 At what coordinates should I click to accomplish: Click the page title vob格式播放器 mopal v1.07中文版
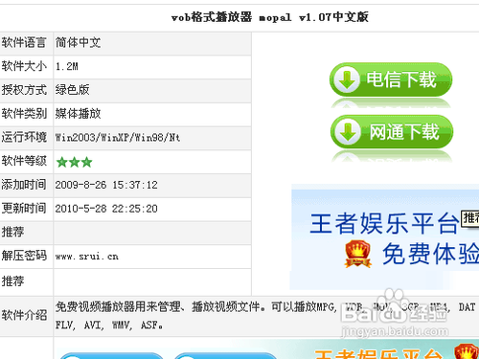click(270, 17)
